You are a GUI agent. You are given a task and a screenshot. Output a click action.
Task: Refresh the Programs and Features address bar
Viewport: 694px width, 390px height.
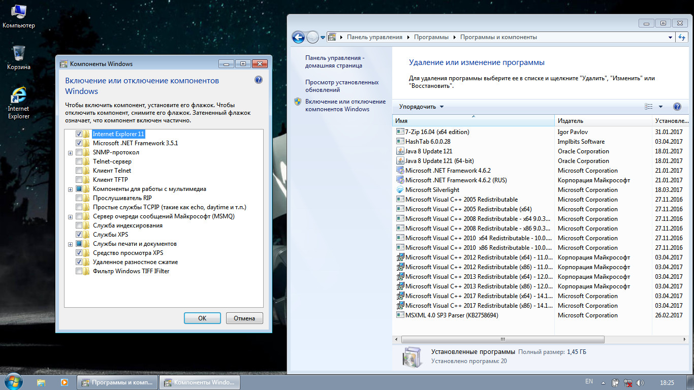(682, 37)
